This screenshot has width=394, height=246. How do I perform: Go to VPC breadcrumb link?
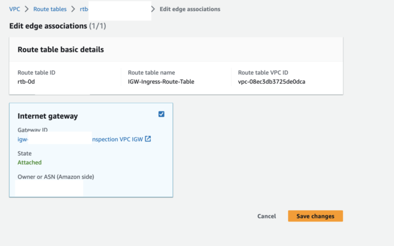(x=15, y=9)
